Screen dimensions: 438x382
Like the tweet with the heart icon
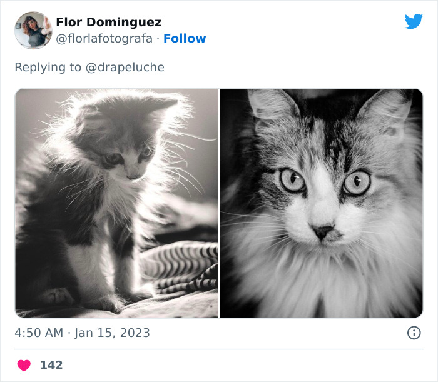pyautogui.click(x=24, y=365)
